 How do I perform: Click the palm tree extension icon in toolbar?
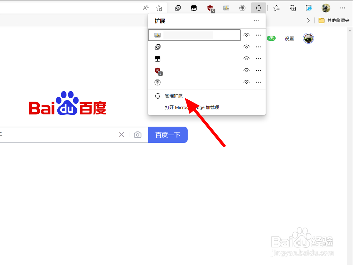pos(242,8)
